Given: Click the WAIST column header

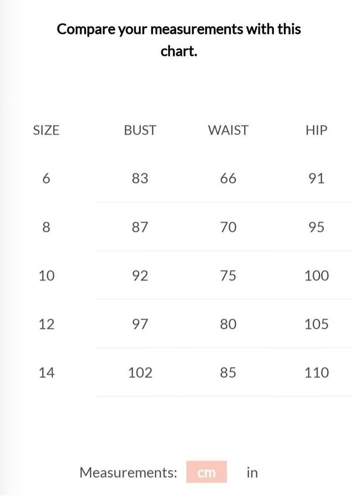Looking at the screenshot, I should 228,130.
